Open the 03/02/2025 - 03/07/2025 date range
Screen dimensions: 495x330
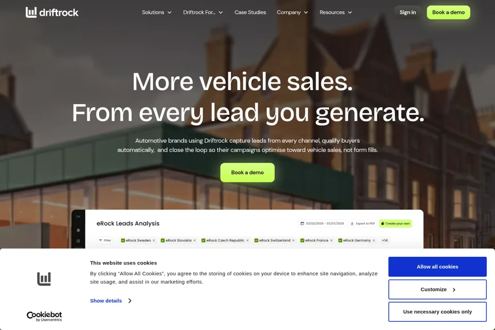pyautogui.click(x=322, y=223)
